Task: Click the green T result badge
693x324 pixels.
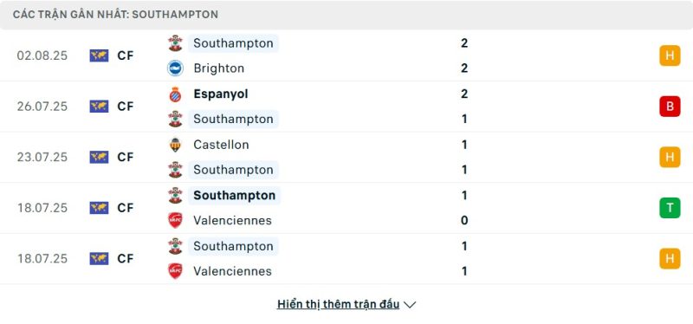Action: pos(670,208)
